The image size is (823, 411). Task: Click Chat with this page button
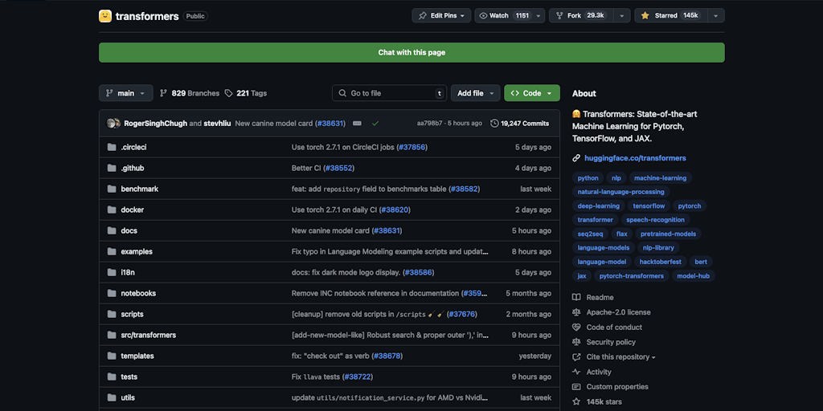411,52
